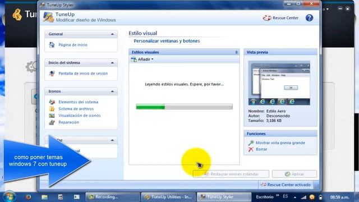Click the Sistema de archivos icon
Viewport: 359px width, 202px height.
[x=52, y=109]
